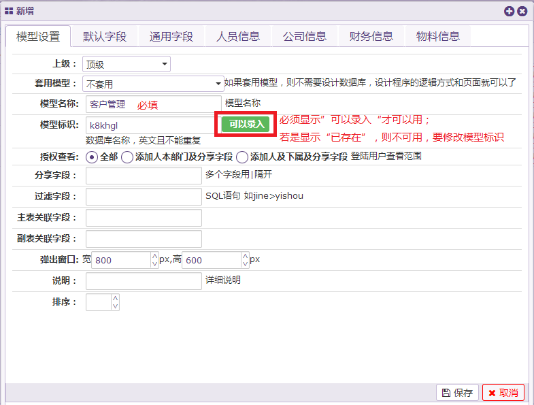Click the red 取消 cancel button

click(x=503, y=393)
